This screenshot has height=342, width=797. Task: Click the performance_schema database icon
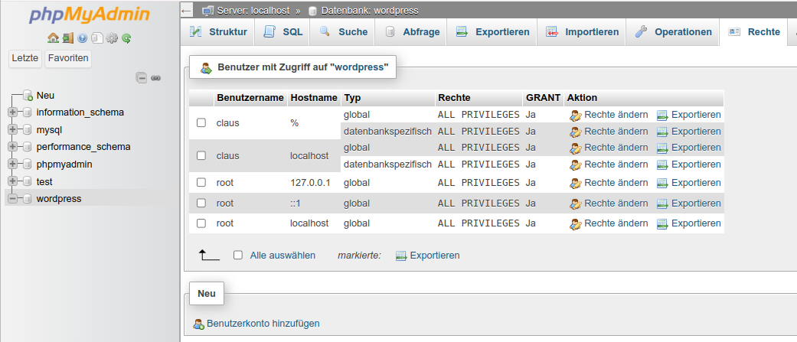[27, 147]
